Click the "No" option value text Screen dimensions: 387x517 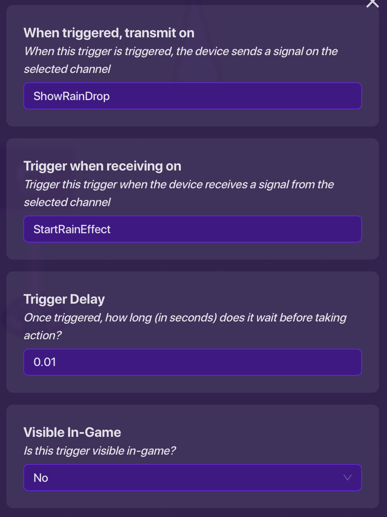[x=41, y=478]
